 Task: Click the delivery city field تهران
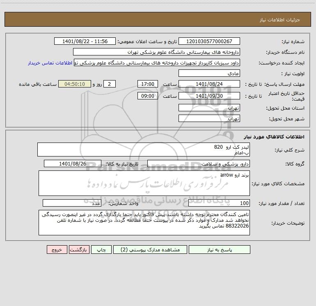point(209,118)
